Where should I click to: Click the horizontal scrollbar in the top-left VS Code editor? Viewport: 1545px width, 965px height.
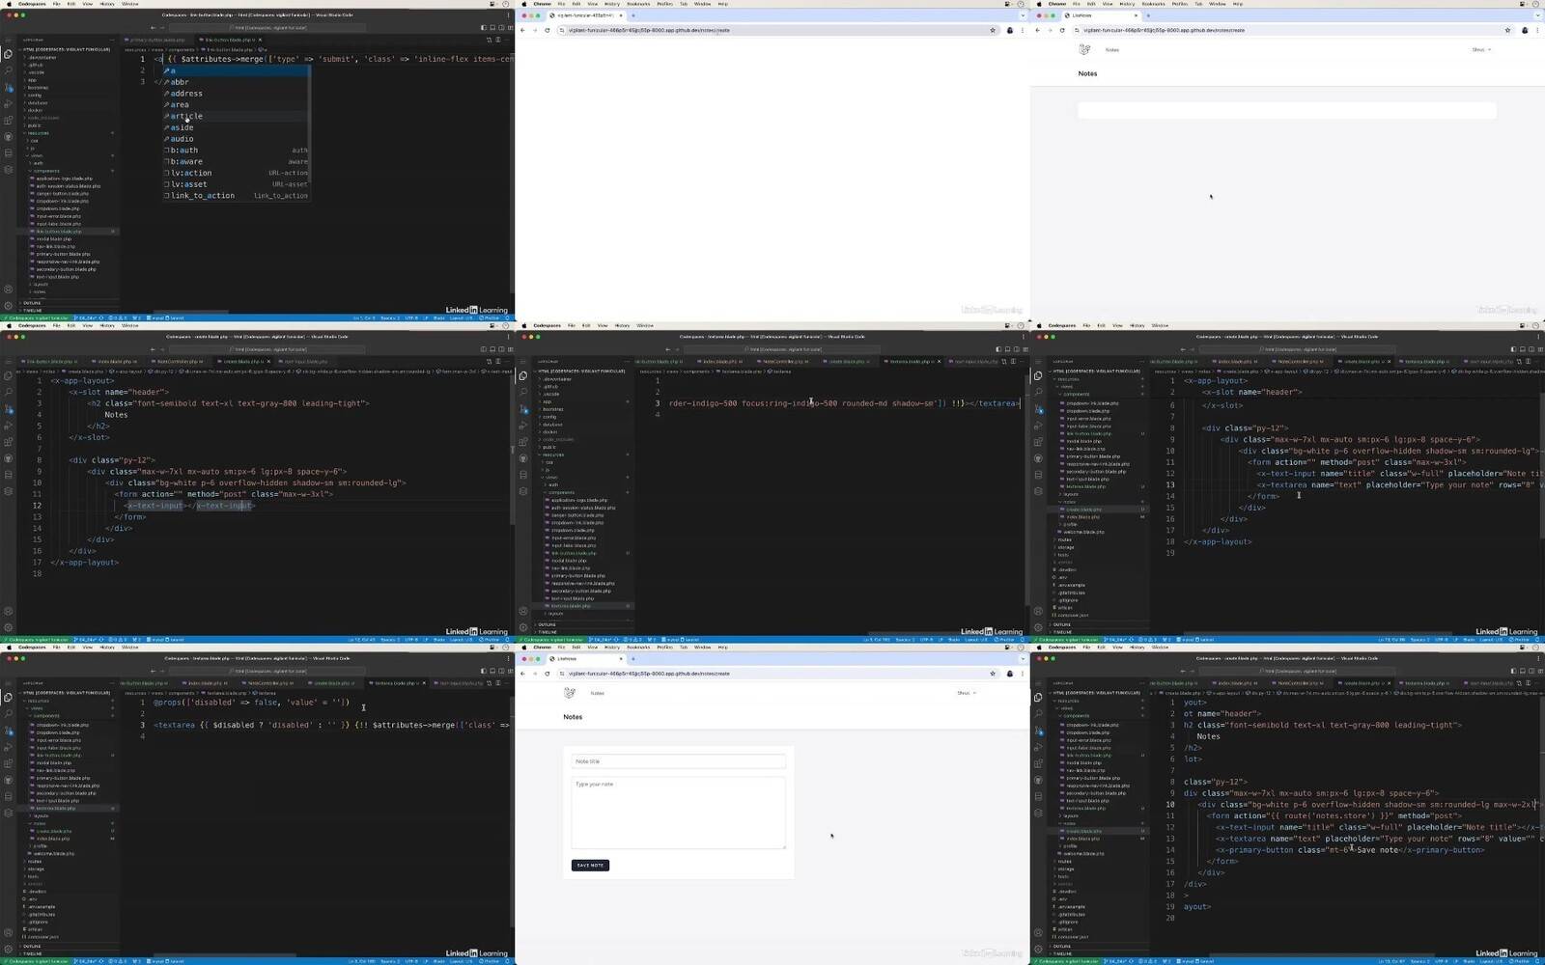pos(190,312)
